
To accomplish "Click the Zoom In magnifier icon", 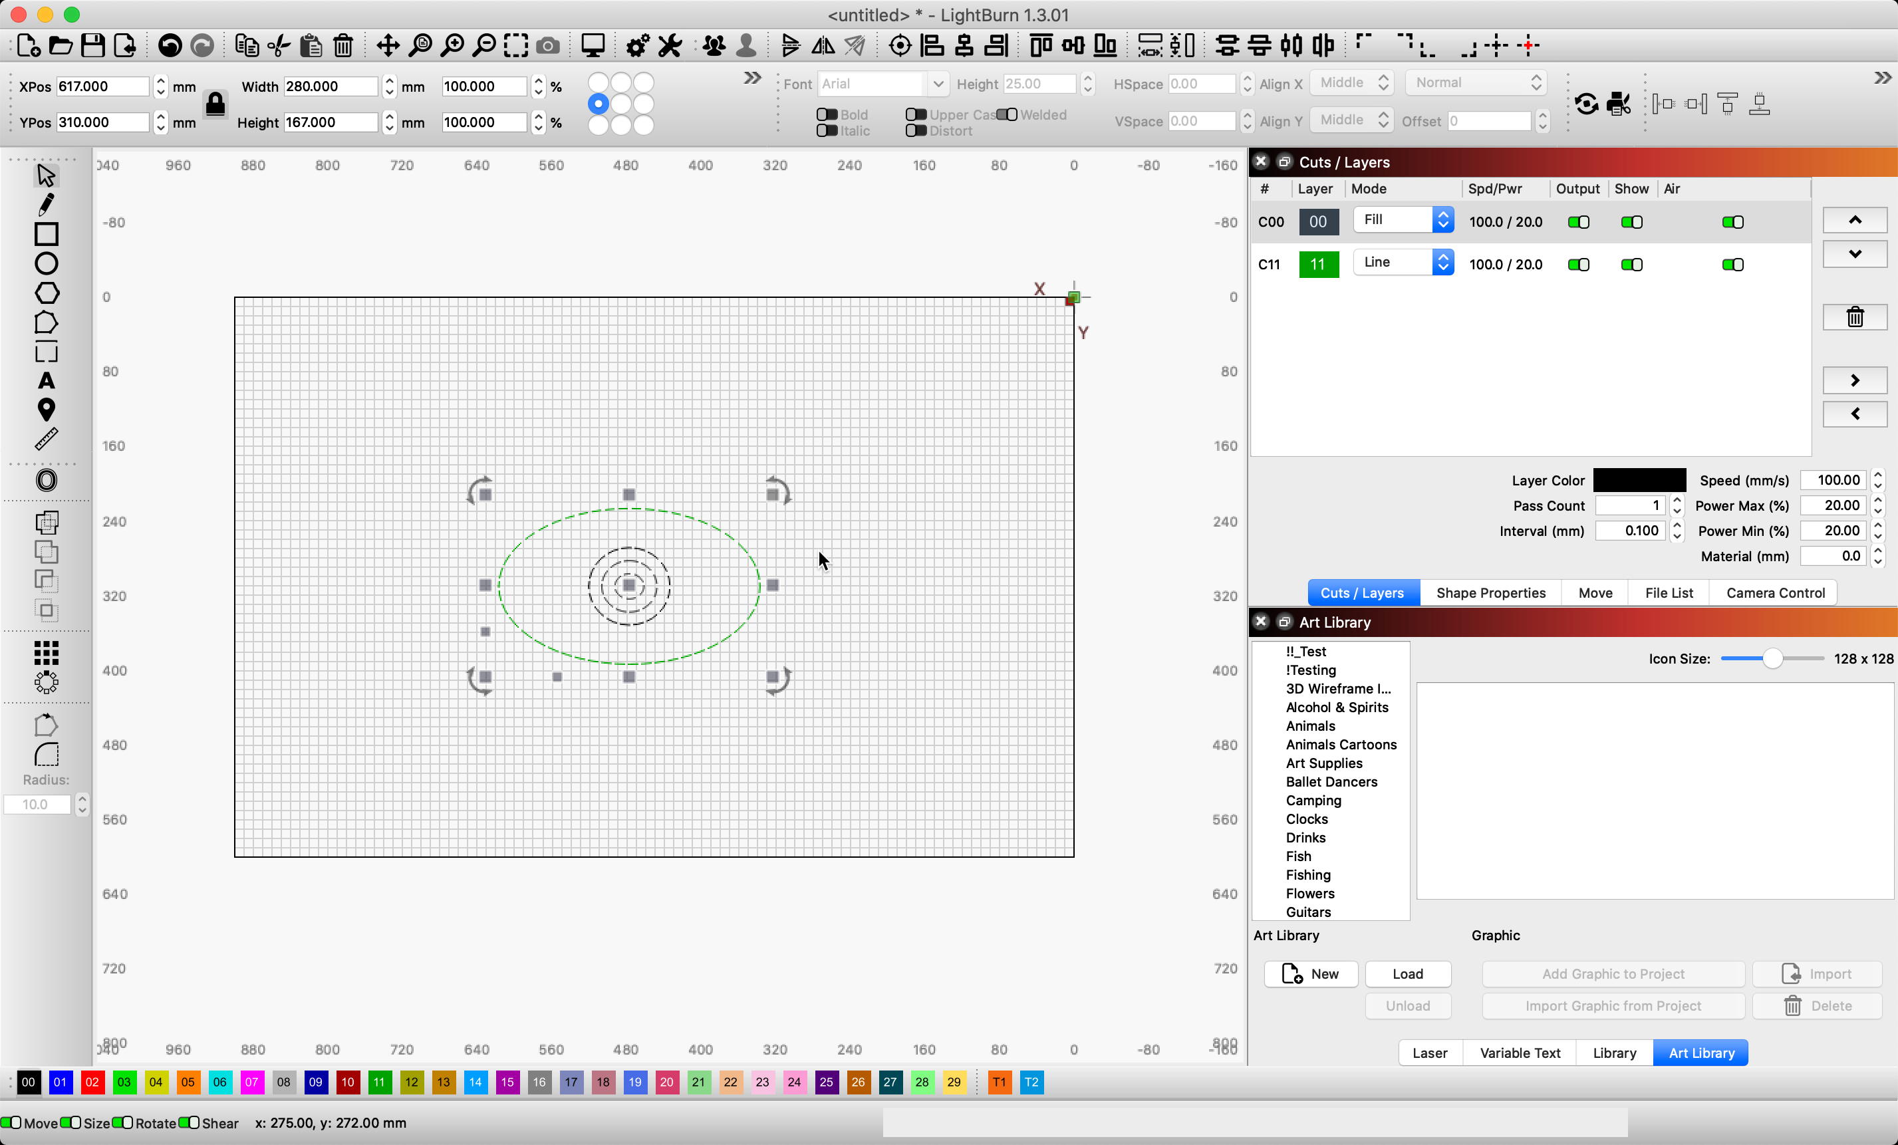I will point(453,45).
